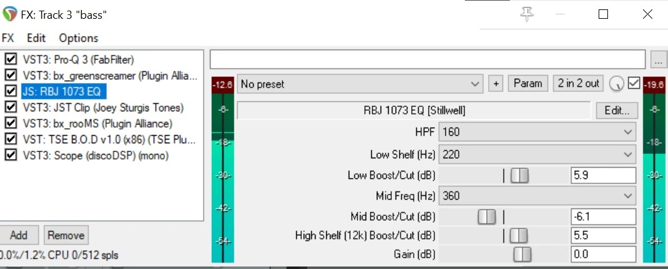
Task: Bypass JST Clip via its checkbox
Action: tap(10, 107)
